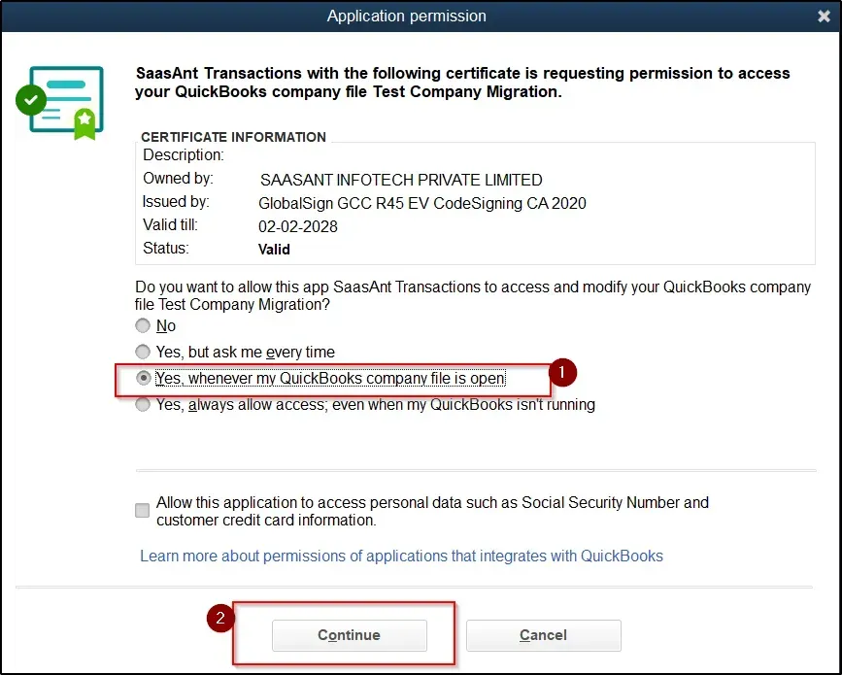The width and height of the screenshot is (842, 675).
Task: Open "Learn more about permissions" link
Action: click(x=401, y=556)
